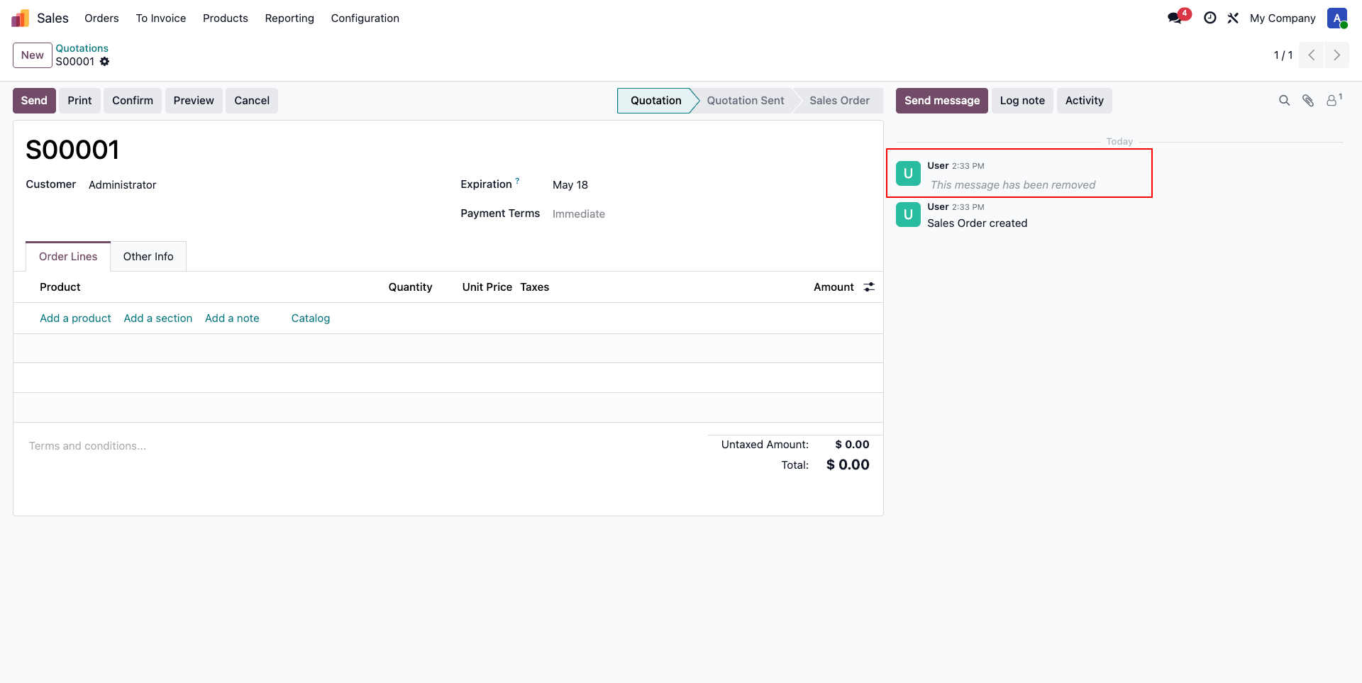Screen dimensions: 1362x683
Task: Click the gear icon next to S00001
Action: tap(104, 62)
